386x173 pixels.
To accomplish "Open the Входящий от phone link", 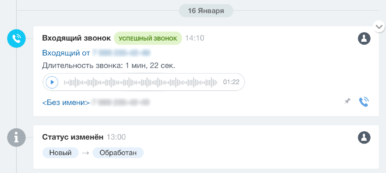I will click(96, 53).
